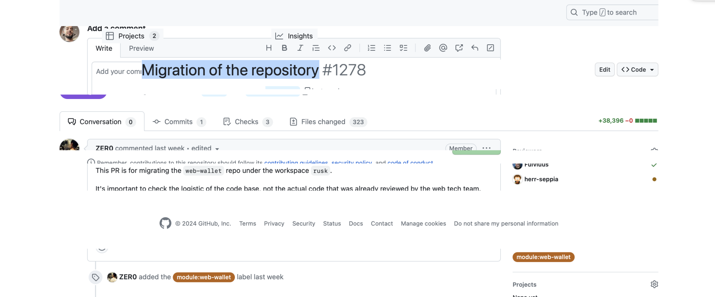715x297 pixels.
Task: Open the Checks tab
Action: 248,122
